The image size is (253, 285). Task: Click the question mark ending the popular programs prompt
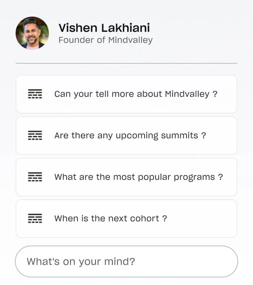(220, 177)
